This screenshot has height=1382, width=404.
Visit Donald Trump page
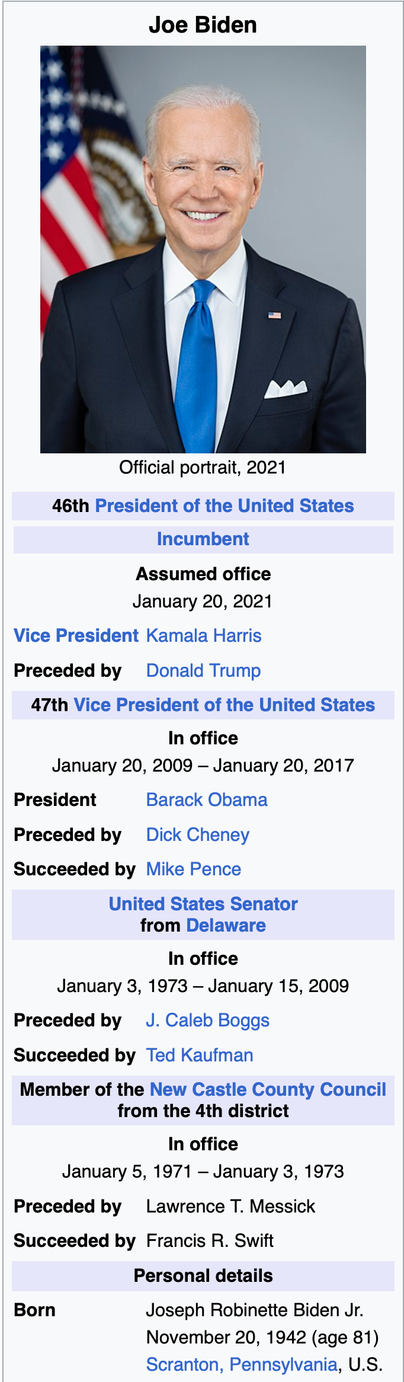coord(203,670)
